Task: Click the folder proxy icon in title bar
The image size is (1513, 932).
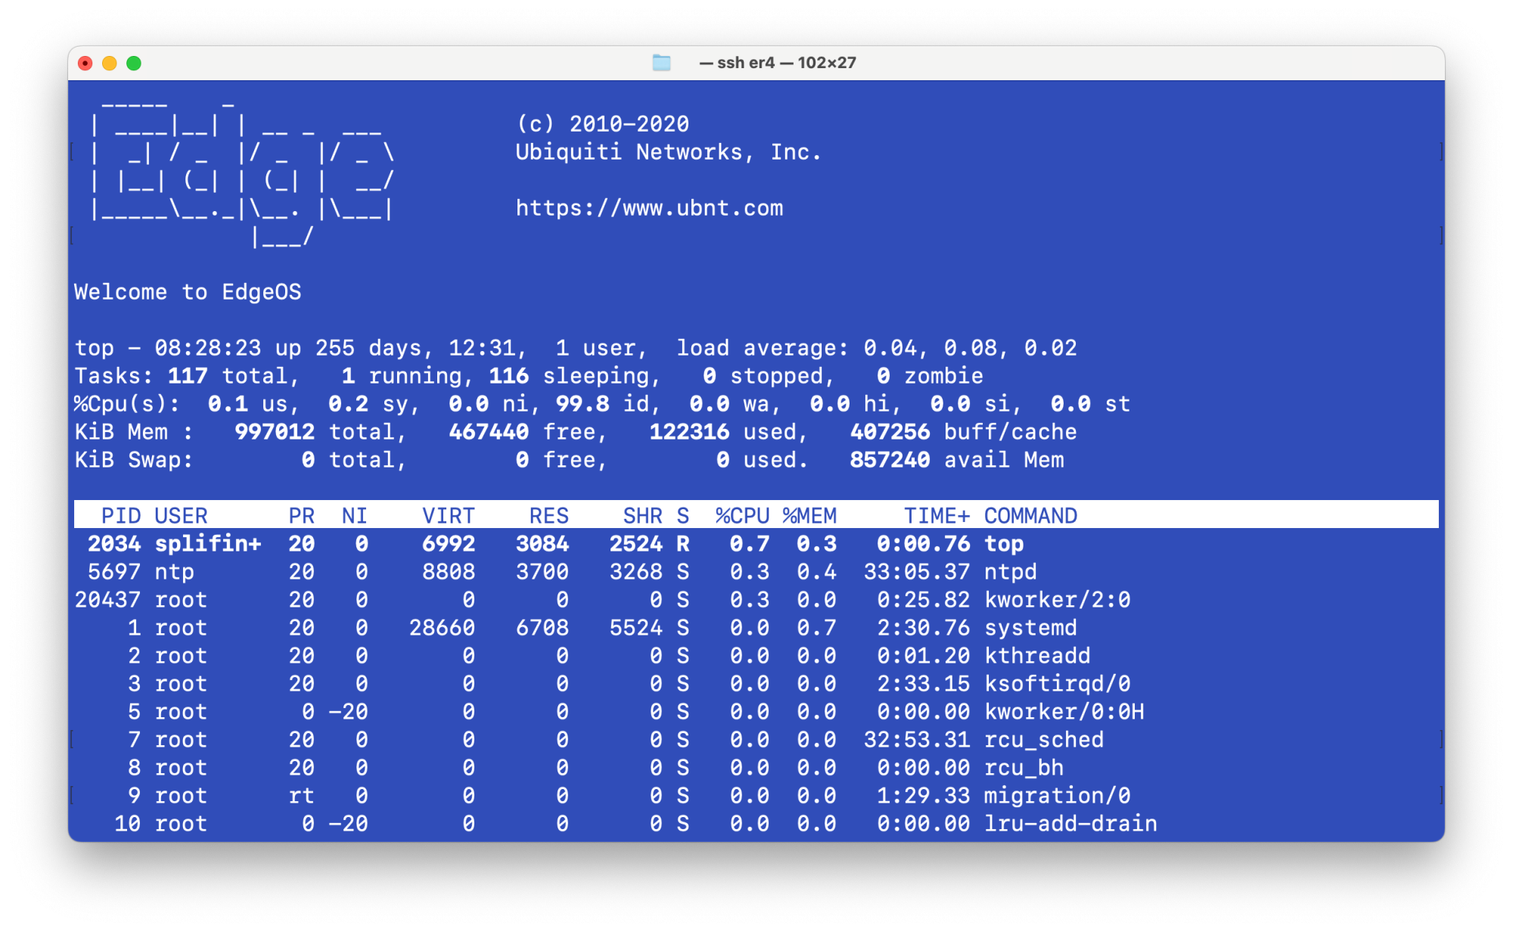Action: pos(661,63)
